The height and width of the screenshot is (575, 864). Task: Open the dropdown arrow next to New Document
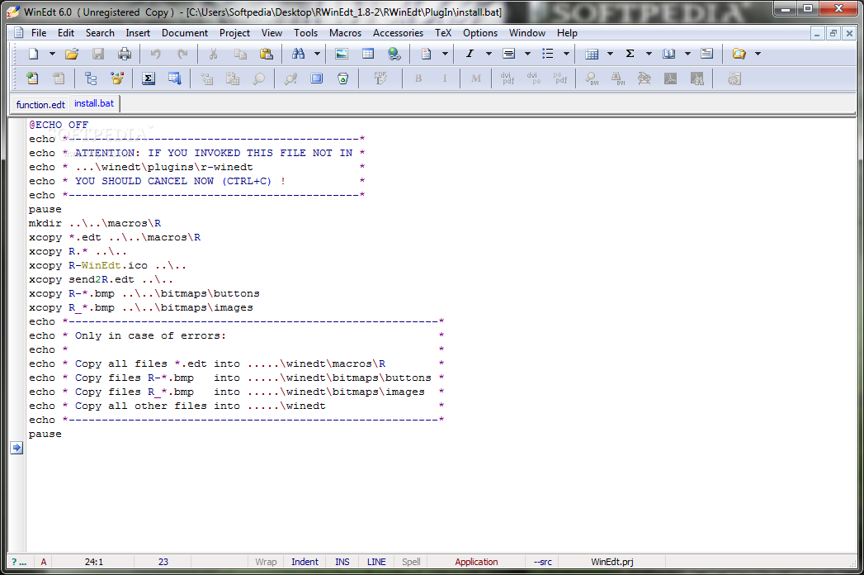(x=52, y=54)
